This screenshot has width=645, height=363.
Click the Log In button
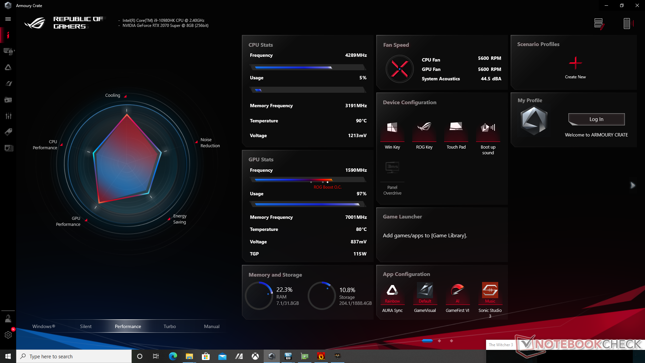tap(596, 119)
